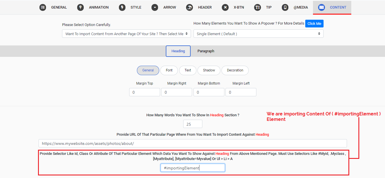385x178 pixels.
Task: Click the @Media mobile phone icon
Action: coord(285,7)
